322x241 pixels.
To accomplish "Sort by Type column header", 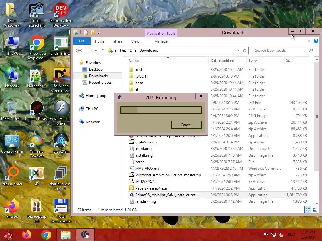I will pos(265,61).
